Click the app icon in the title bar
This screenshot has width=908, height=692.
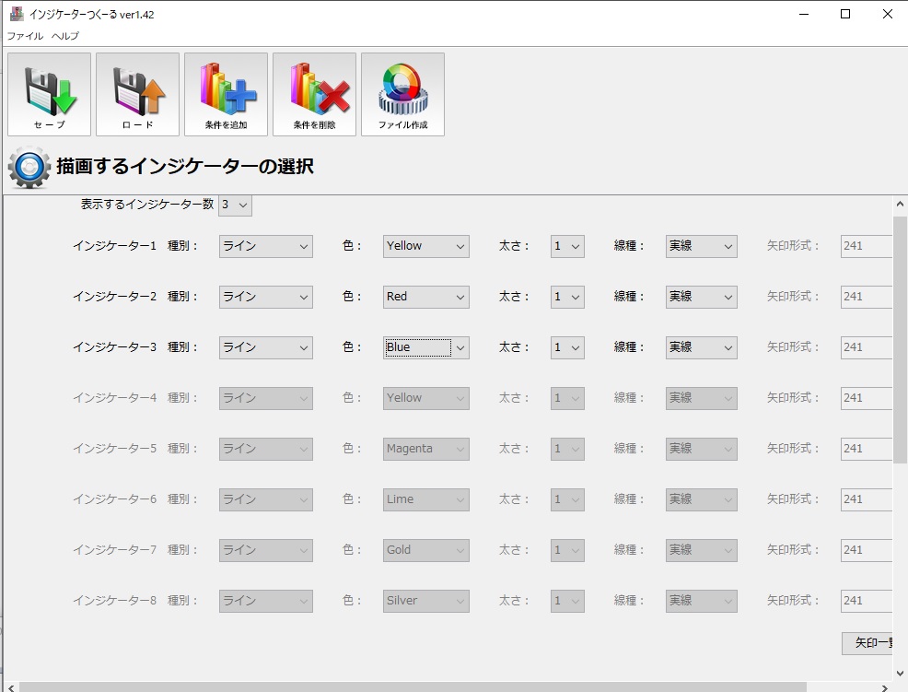click(x=16, y=14)
